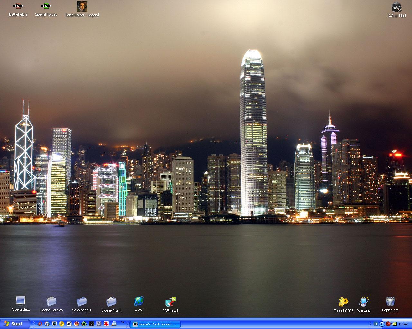
Task: Click the headphones quick launch icon
Action: pos(99,324)
